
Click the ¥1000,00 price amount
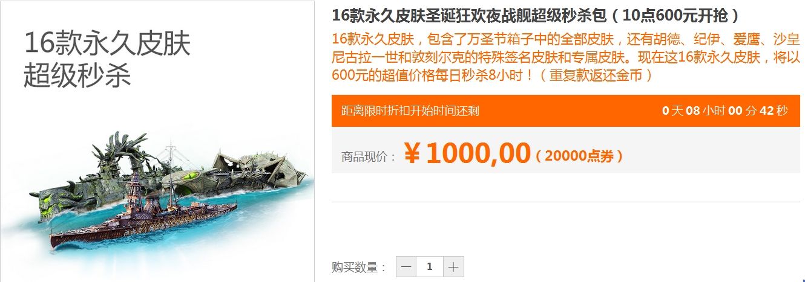click(x=467, y=154)
